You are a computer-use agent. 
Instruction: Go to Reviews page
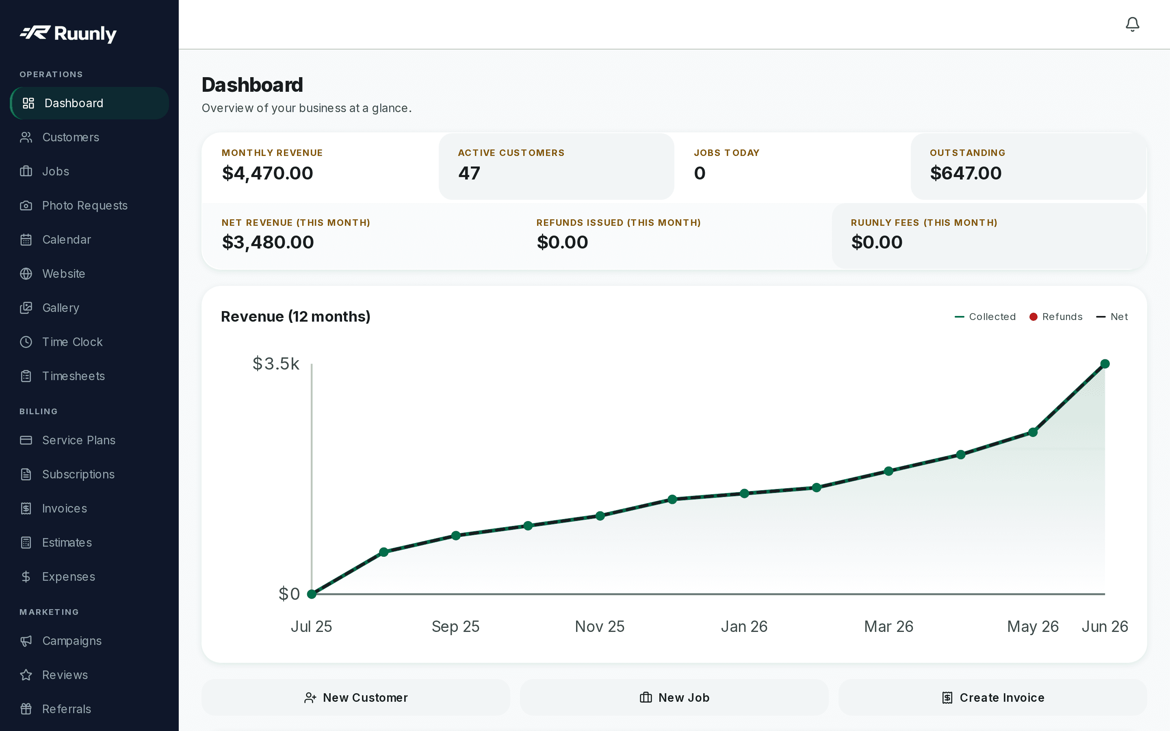(x=89, y=675)
